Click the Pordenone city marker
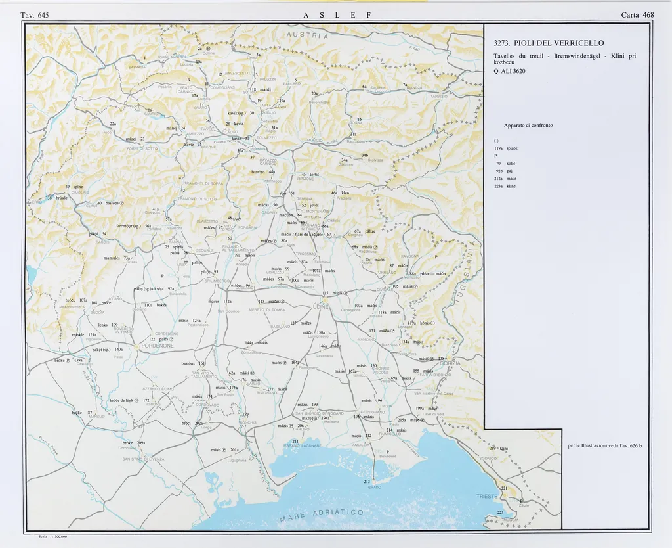This screenshot has width=672, height=548. (136, 345)
